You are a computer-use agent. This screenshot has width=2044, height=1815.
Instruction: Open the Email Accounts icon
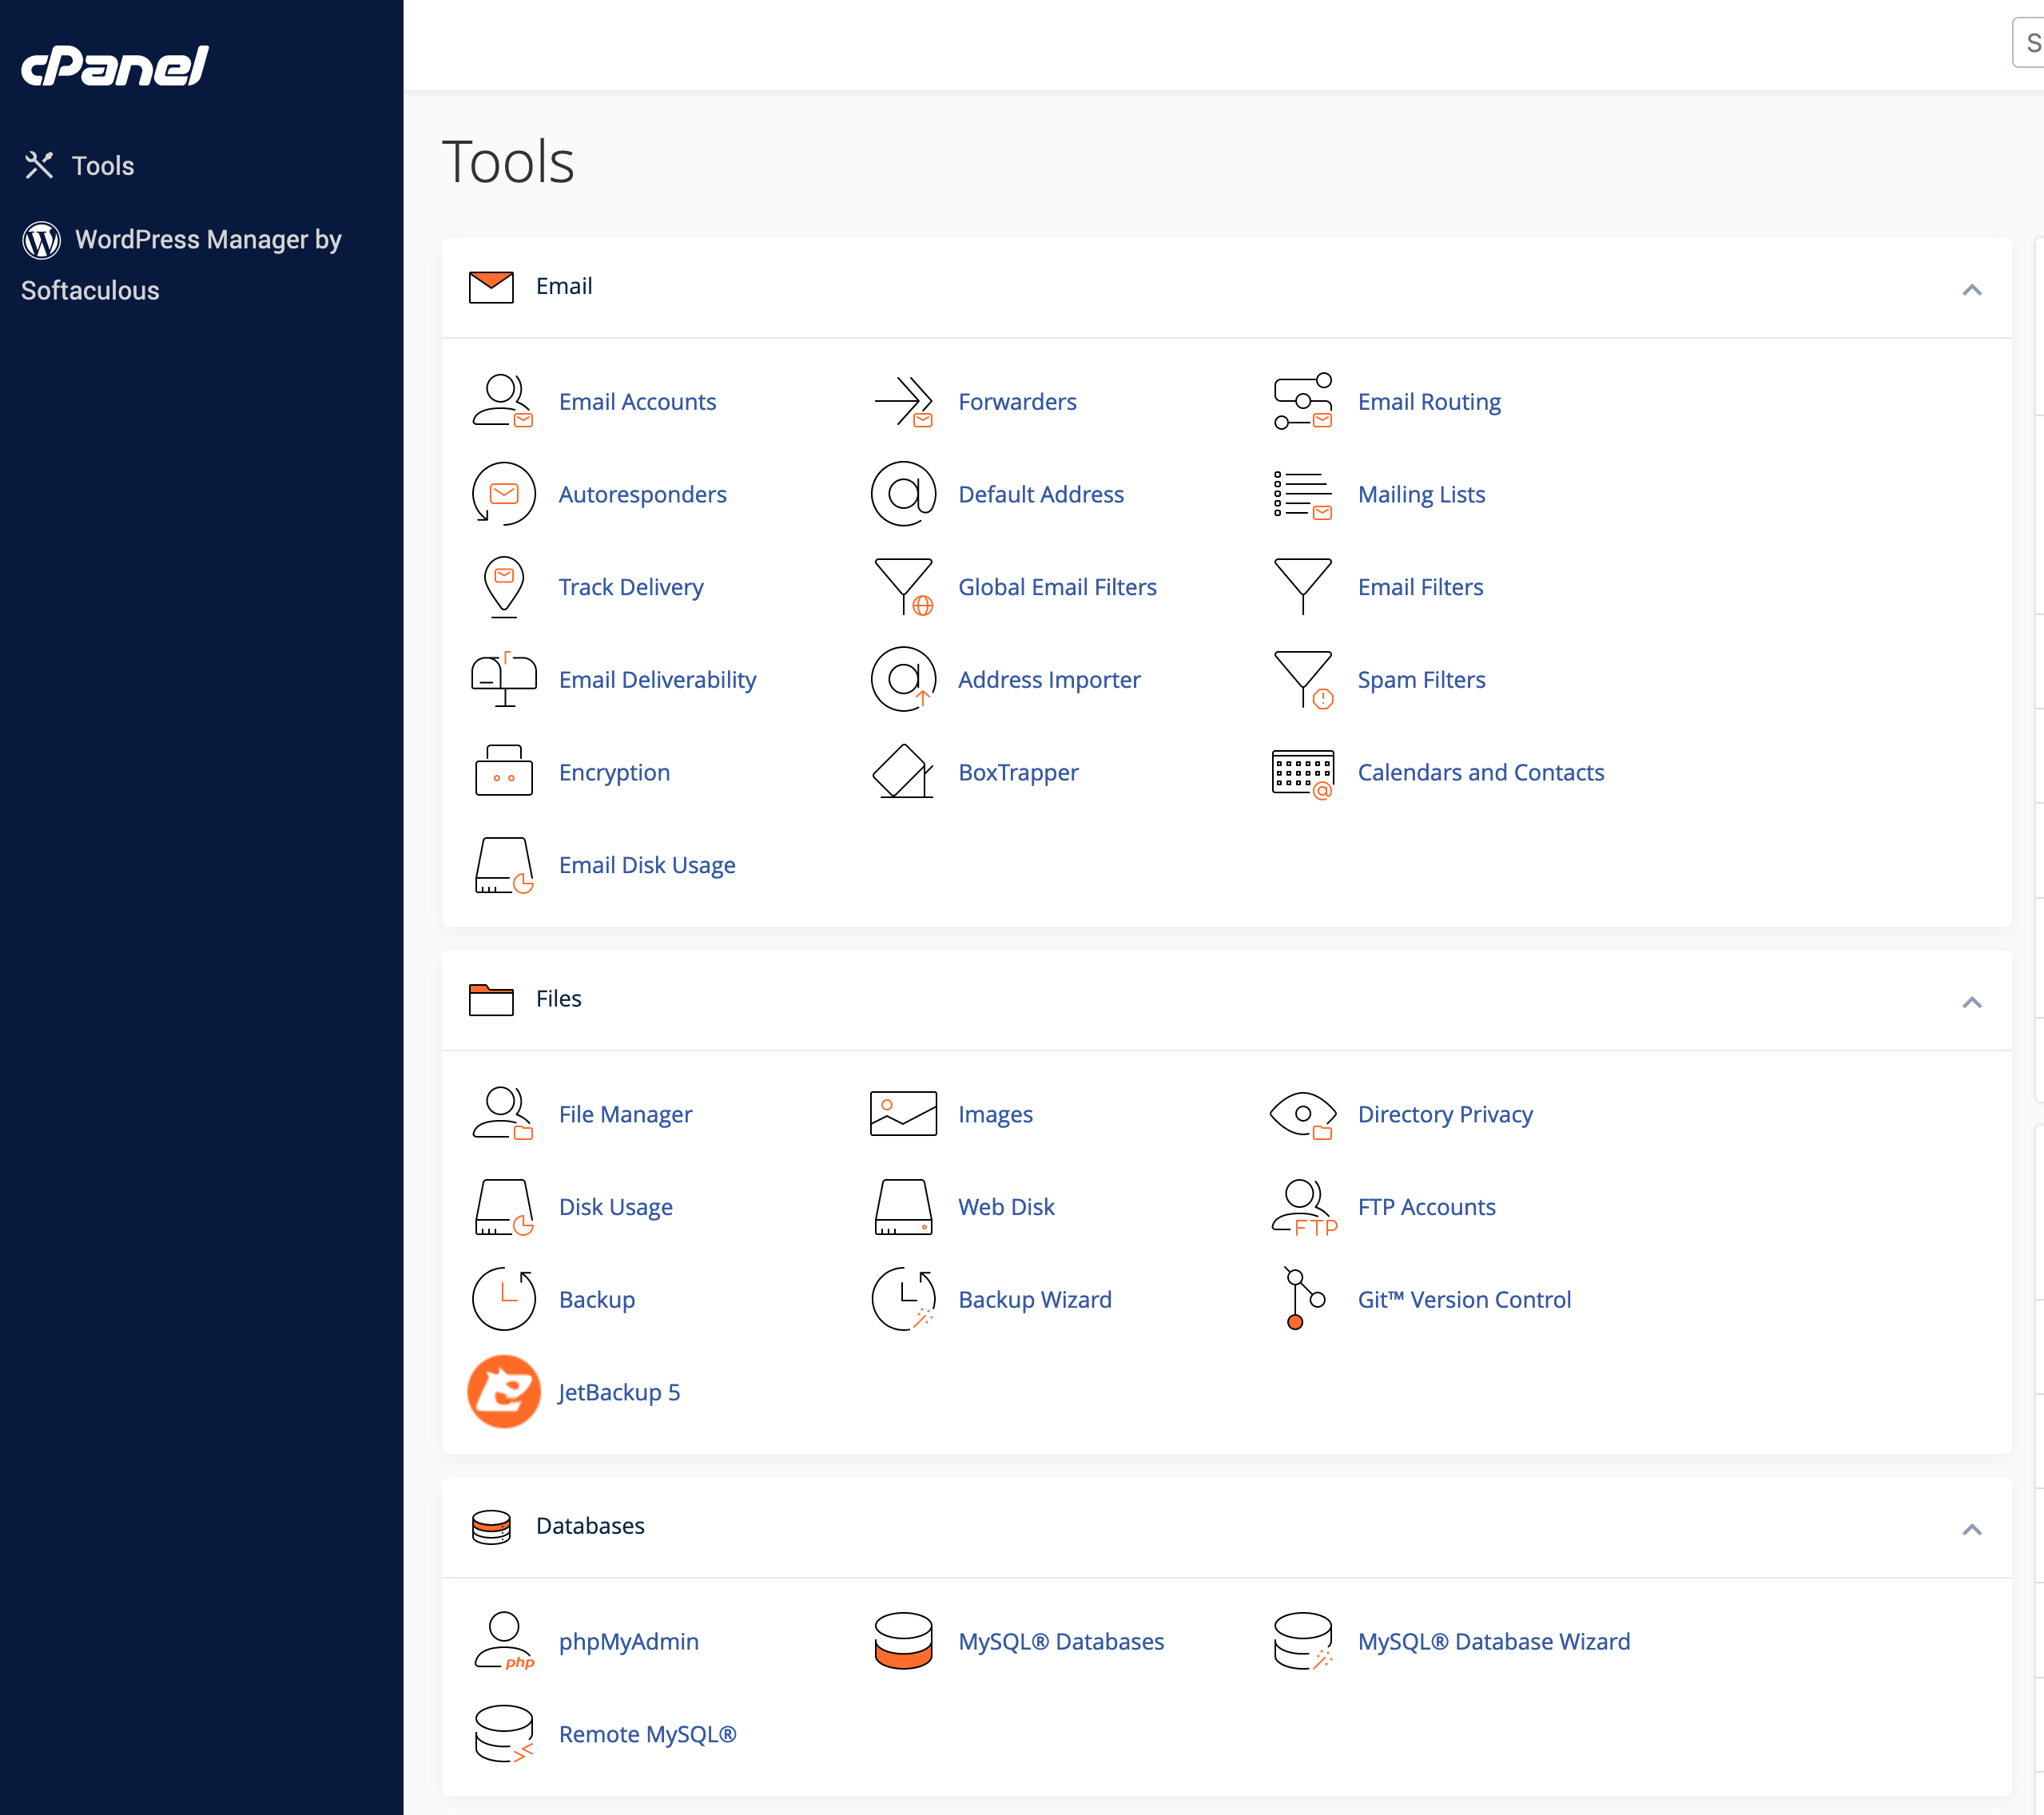tap(503, 402)
